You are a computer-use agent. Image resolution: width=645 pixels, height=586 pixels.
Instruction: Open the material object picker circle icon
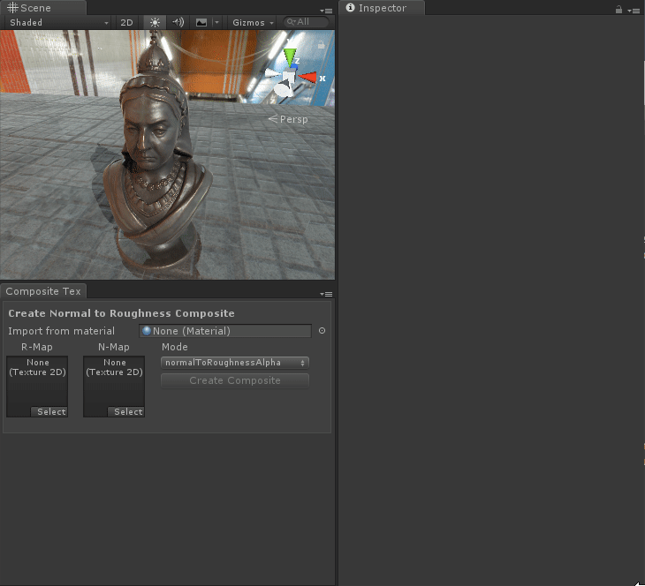pyautogui.click(x=322, y=331)
